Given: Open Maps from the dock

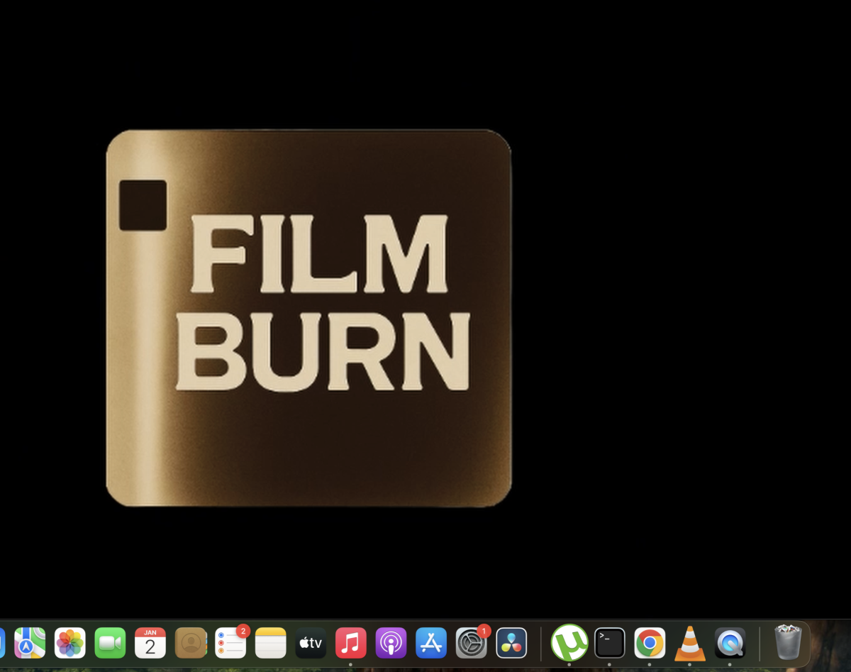Looking at the screenshot, I should coord(30,643).
